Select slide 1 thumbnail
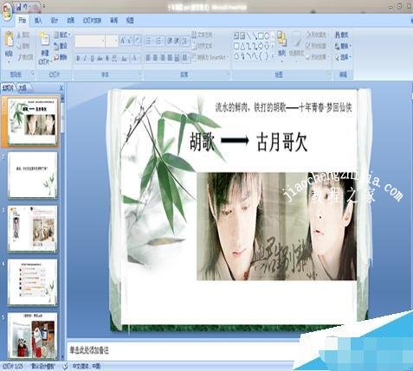The image size is (413, 371). tap(32, 121)
